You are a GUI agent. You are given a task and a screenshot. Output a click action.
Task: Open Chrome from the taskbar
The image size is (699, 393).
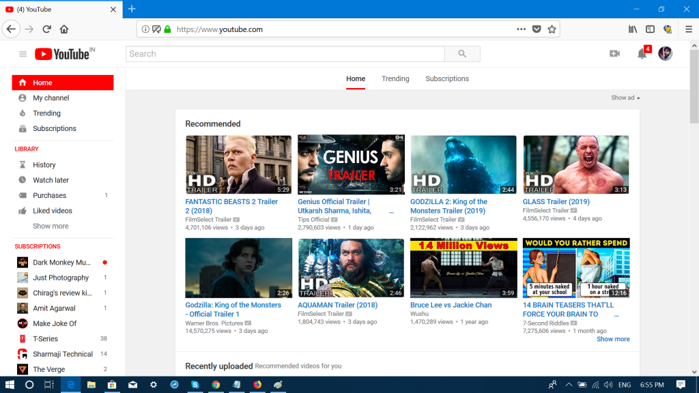(x=216, y=385)
